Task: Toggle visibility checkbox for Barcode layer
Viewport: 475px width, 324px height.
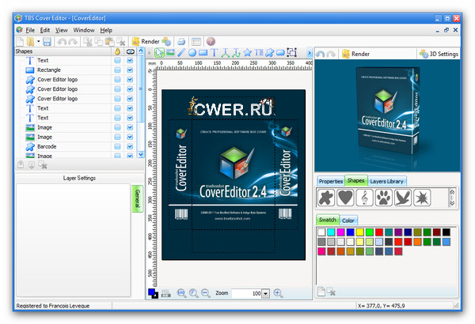Action: click(x=131, y=146)
